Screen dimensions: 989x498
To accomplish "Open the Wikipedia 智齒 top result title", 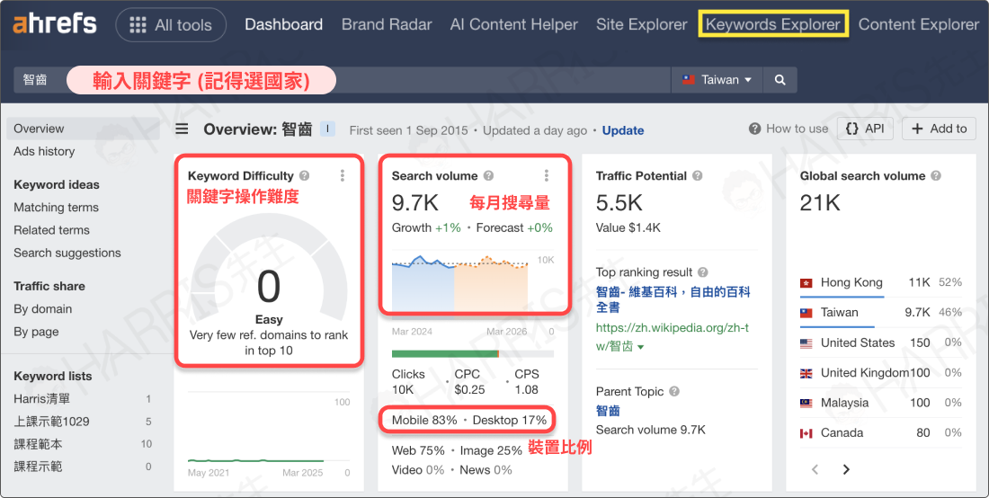I will 673,299.
